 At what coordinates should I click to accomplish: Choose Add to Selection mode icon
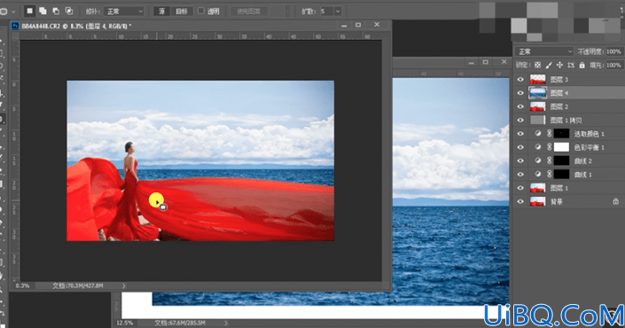pyautogui.click(x=43, y=12)
